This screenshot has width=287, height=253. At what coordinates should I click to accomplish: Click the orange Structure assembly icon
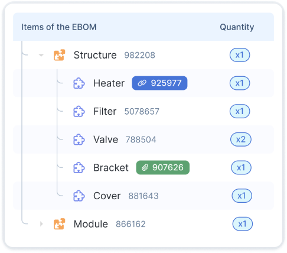point(59,55)
